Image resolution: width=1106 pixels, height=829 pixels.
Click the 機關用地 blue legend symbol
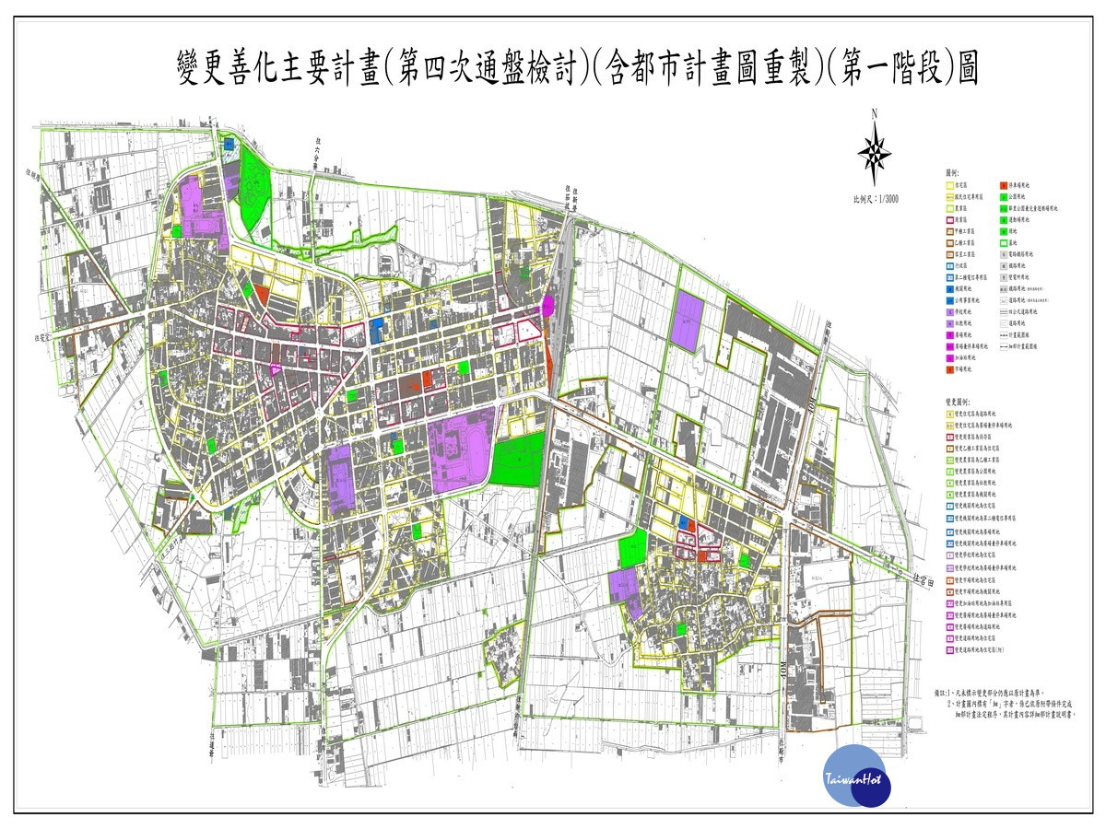[x=950, y=288]
